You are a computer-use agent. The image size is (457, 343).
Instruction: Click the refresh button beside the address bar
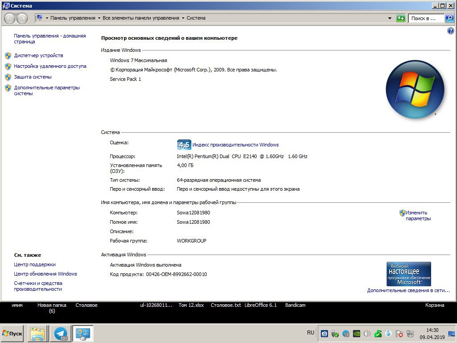(401, 18)
